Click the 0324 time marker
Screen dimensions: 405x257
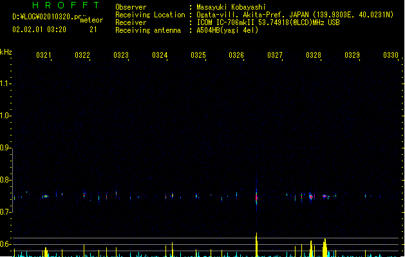(160, 55)
